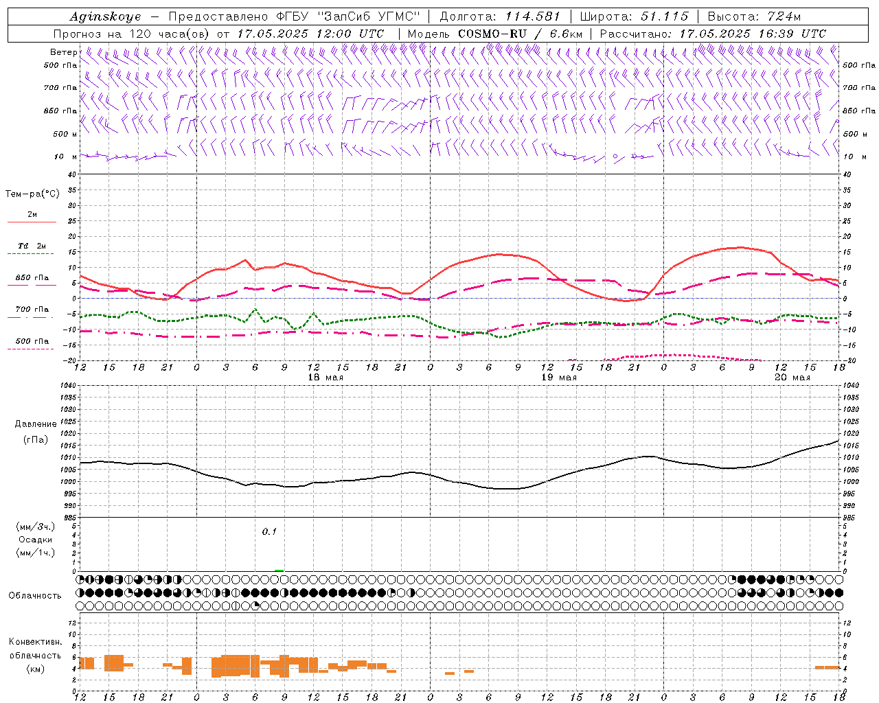This screenshot has height=703, width=879.
Task: Click the station name Aginskoye in header
Action: [105, 16]
